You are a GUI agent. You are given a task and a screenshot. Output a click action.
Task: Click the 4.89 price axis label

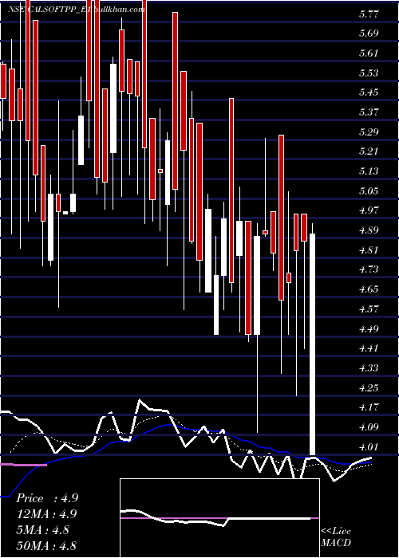click(x=369, y=230)
